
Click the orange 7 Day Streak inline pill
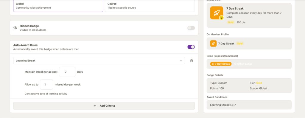coord(221,64)
